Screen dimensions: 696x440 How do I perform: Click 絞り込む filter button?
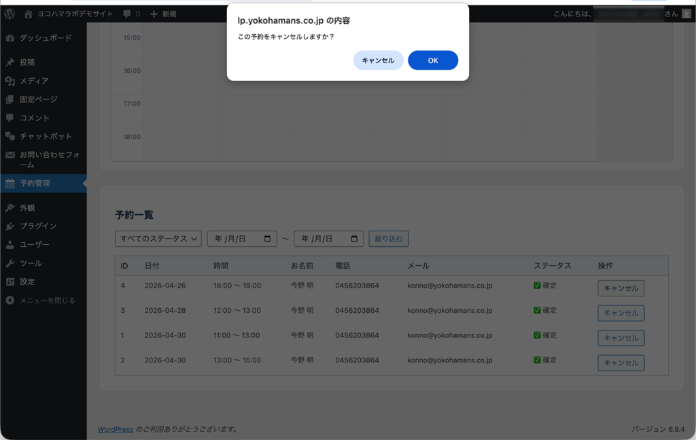(x=389, y=239)
